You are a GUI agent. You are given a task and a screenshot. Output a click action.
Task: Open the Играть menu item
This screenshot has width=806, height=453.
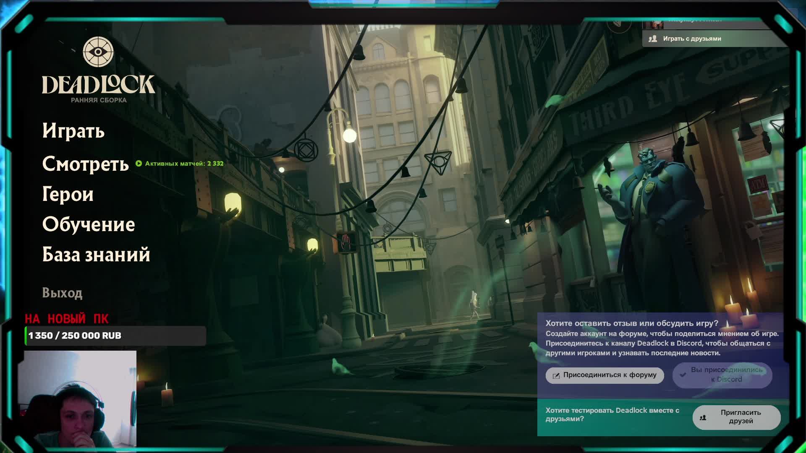(x=73, y=131)
